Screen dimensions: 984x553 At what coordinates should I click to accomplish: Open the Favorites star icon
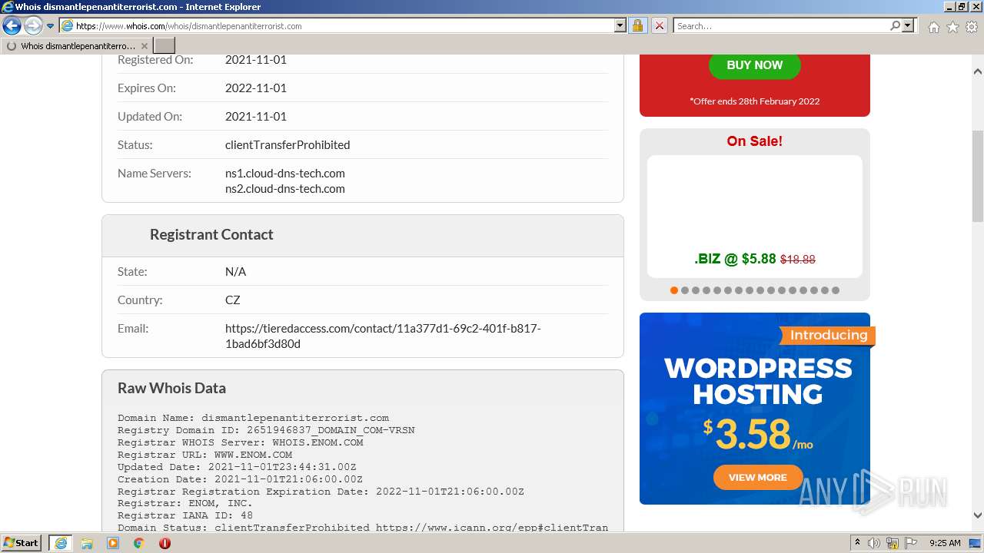click(952, 27)
